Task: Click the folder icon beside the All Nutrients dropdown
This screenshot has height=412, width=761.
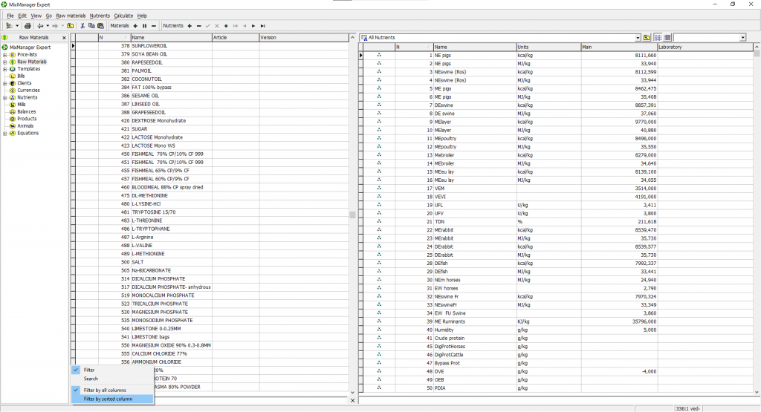Action: pyautogui.click(x=647, y=37)
